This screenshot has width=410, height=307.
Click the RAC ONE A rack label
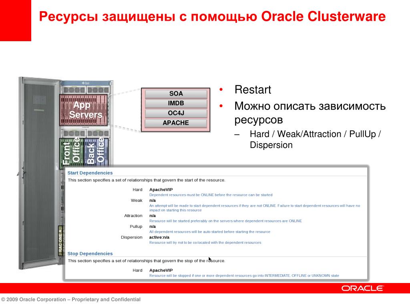pyautogui.click(x=60, y=240)
